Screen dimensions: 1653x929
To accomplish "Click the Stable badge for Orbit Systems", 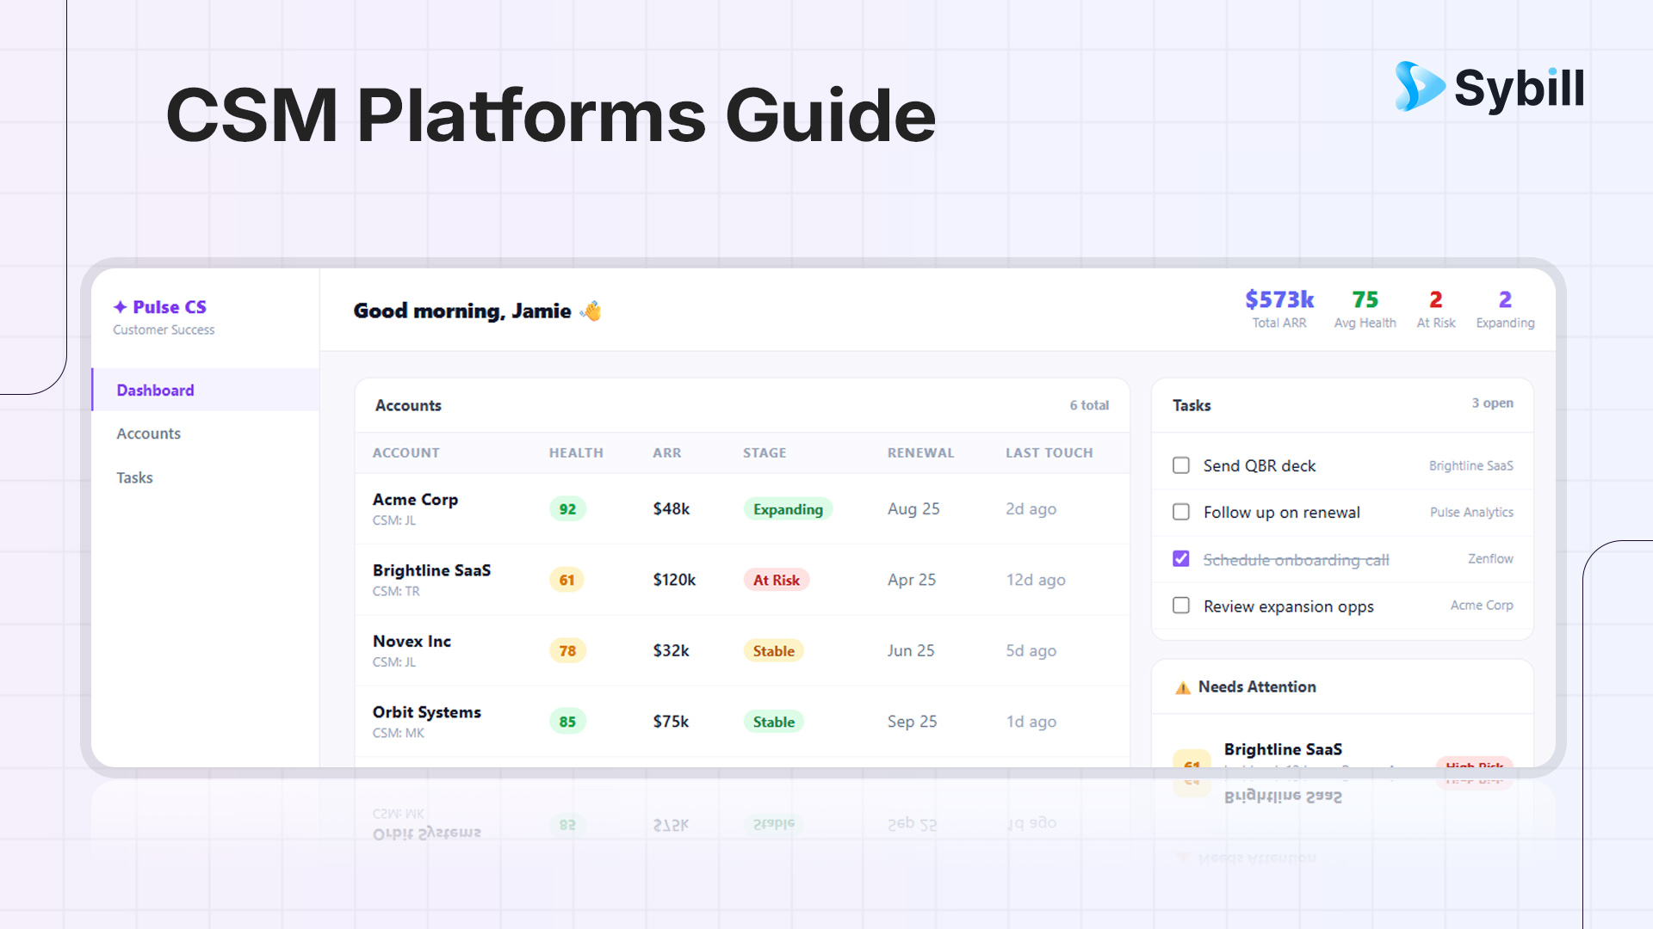I will pyautogui.click(x=774, y=722).
